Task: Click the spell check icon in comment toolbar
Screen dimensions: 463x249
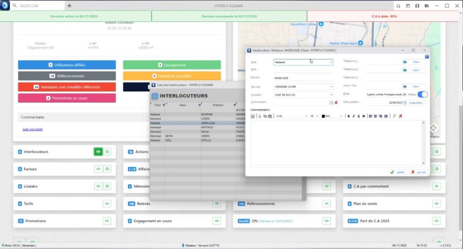Action: pos(253,116)
